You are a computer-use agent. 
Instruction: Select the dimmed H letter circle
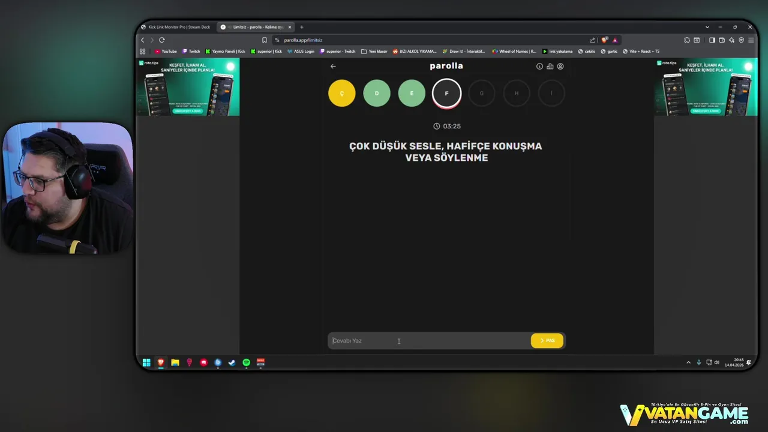[x=516, y=94]
